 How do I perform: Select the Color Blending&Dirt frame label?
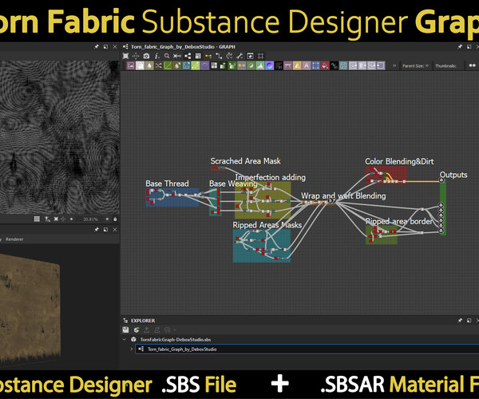(x=399, y=161)
